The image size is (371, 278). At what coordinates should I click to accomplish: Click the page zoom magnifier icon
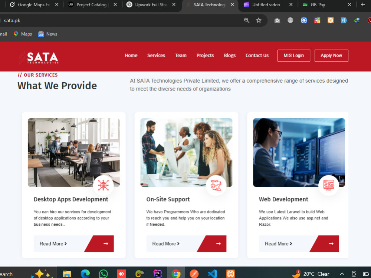click(247, 20)
